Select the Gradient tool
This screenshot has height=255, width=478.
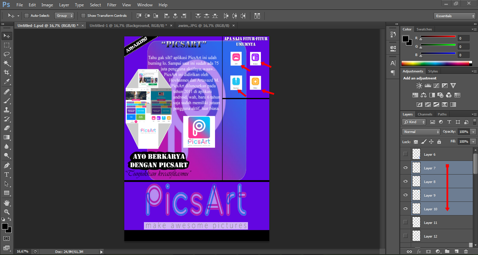7,137
